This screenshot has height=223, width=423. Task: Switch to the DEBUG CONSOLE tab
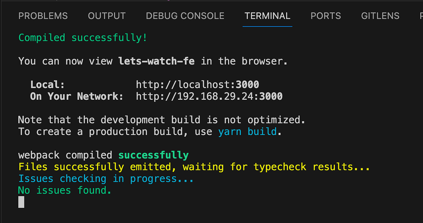[185, 16]
